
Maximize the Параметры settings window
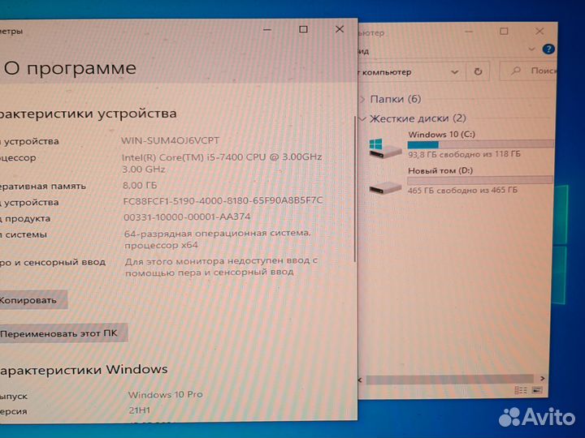(x=303, y=29)
